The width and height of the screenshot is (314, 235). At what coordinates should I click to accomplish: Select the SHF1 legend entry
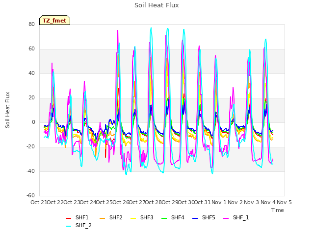[x=77, y=217]
